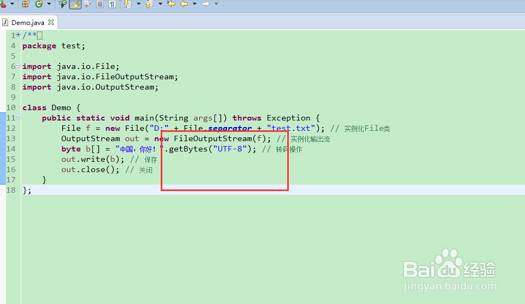Click the New Java Class icon

click(x=39, y=4)
